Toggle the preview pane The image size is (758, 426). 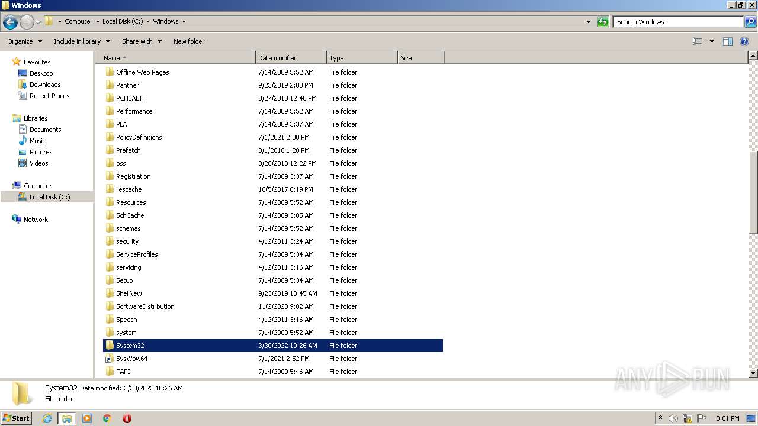pyautogui.click(x=728, y=41)
